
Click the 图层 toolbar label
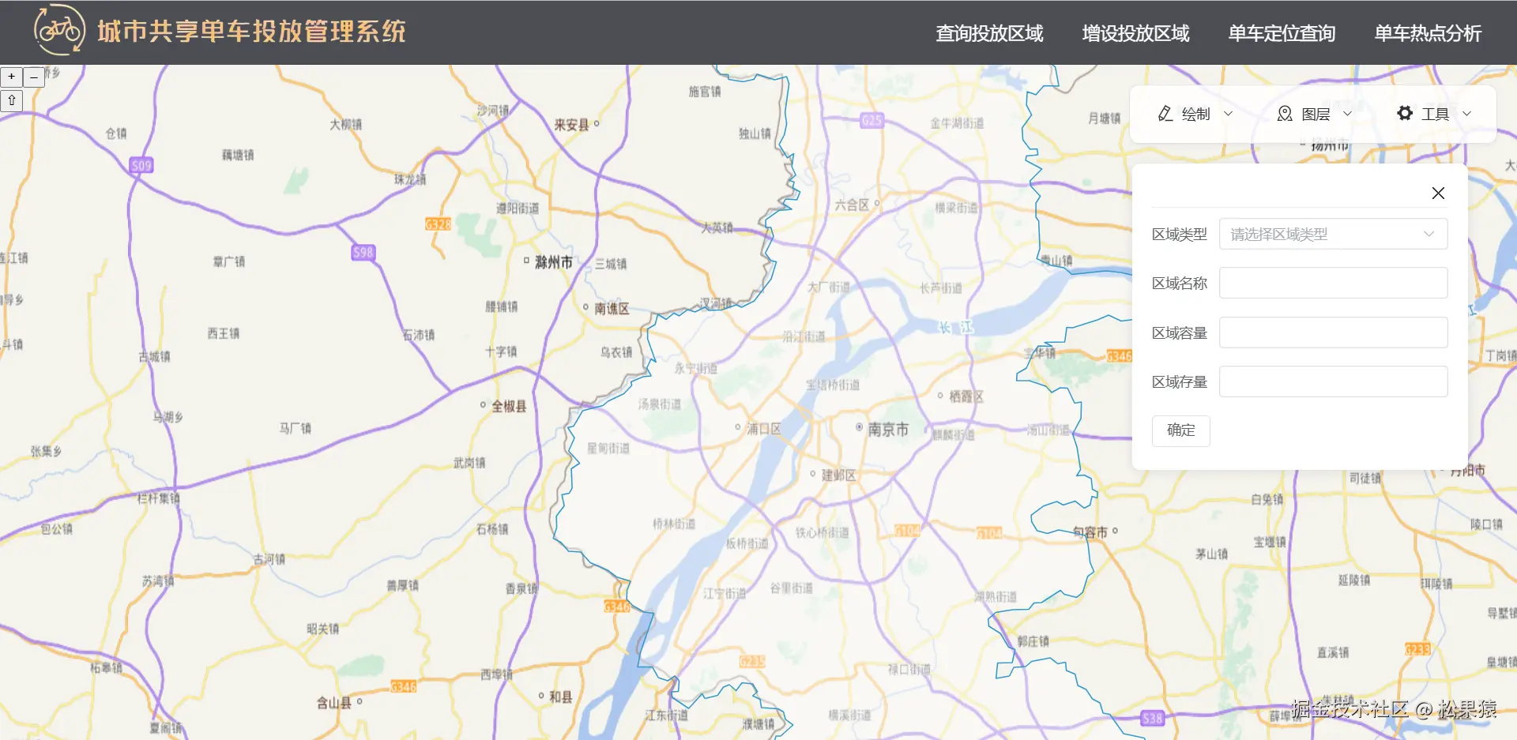point(1316,114)
